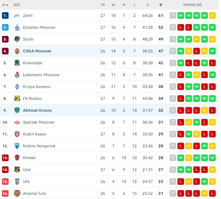Image resolution: width=221 pixels, height=199 pixels.
Task: Click the Nizhny Novgorod team name
Action: [39, 146]
